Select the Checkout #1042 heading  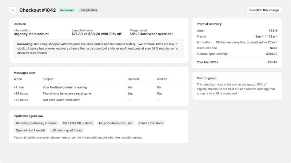(x=37, y=10)
